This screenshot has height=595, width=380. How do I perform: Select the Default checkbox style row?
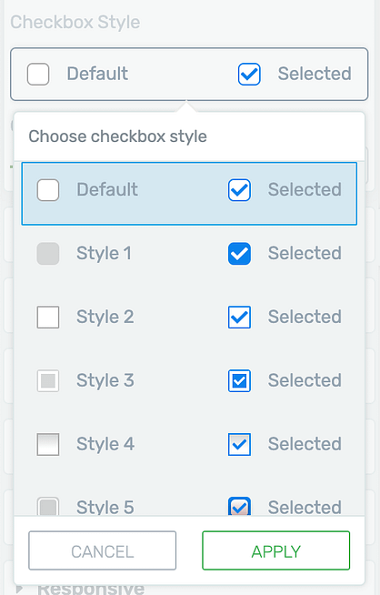(189, 194)
